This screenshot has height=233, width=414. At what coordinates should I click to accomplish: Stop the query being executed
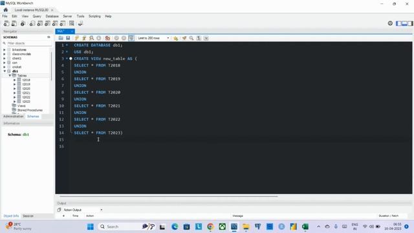point(99,38)
